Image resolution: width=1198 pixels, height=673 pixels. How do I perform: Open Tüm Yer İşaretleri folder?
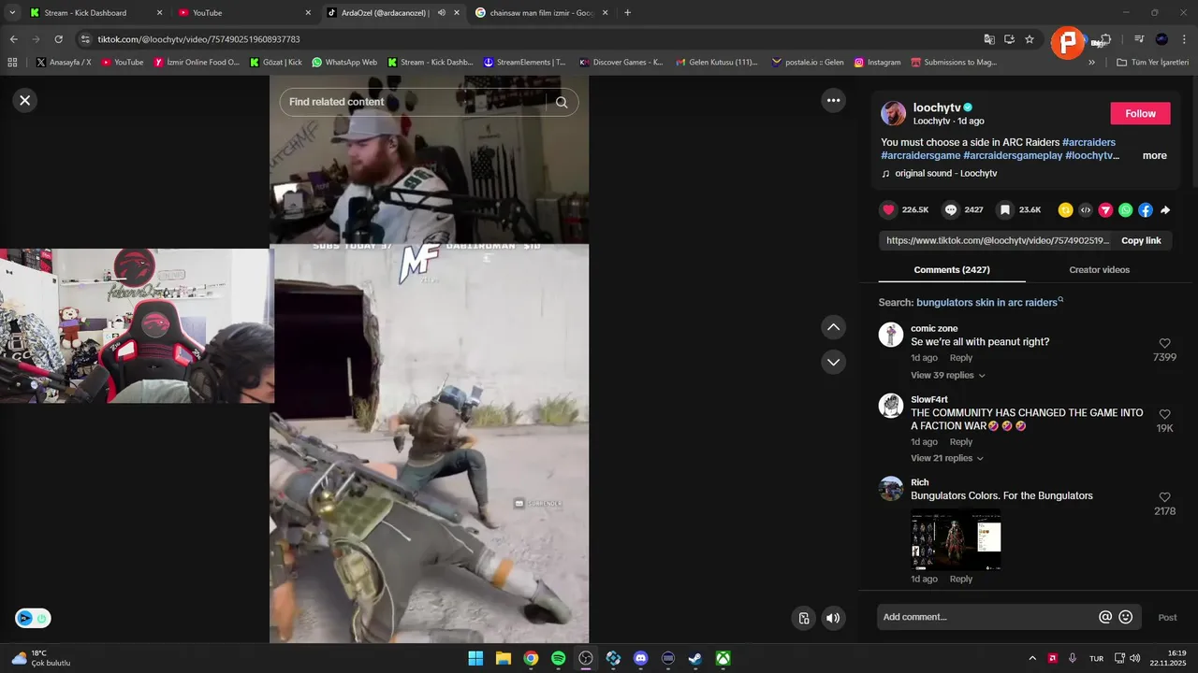click(x=1152, y=63)
